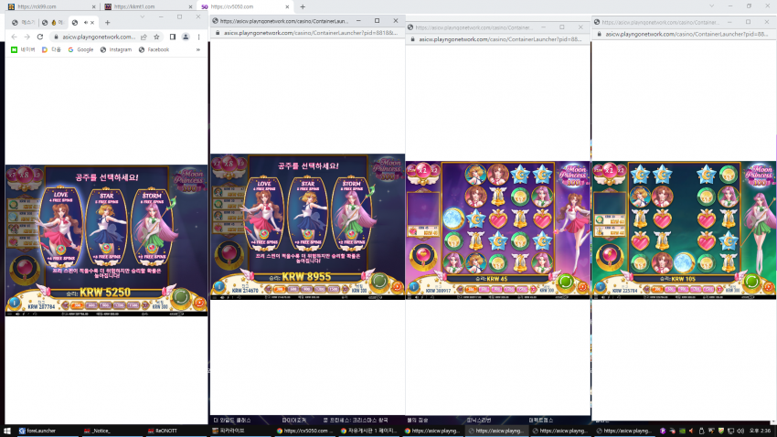Select the first bet amount chip in the leftmost game
The height and width of the screenshot is (437, 777).
(x=77, y=305)
